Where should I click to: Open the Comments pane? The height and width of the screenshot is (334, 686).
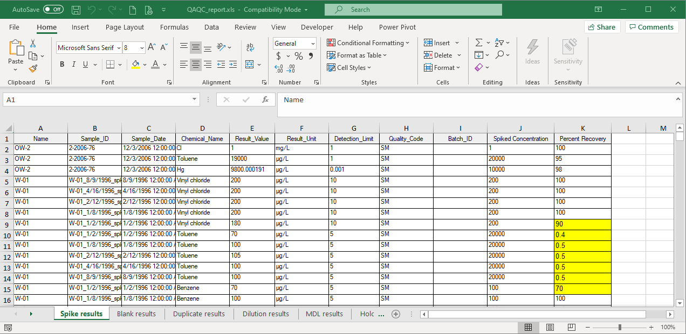(x=651, y=26)
